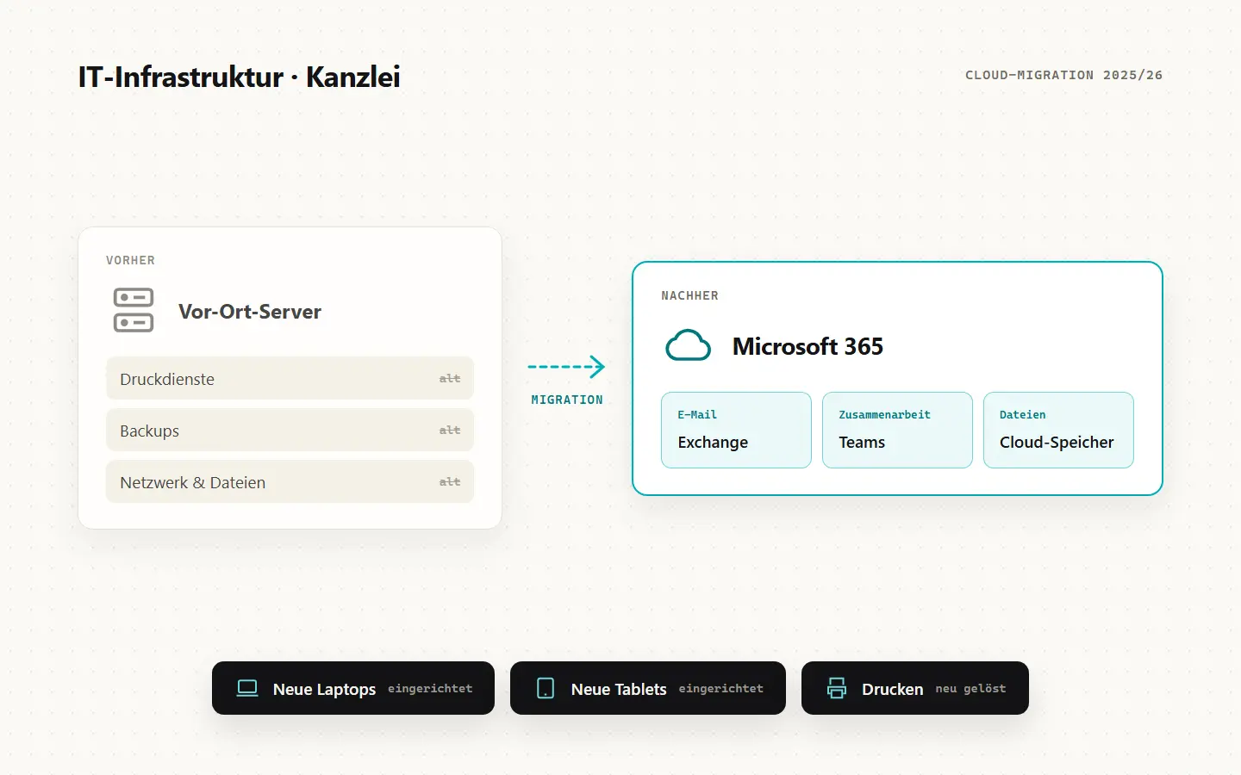
Task: Click the CLOUD-MIGRATION 2025/26 label
Action: [x=1063, y=75]
